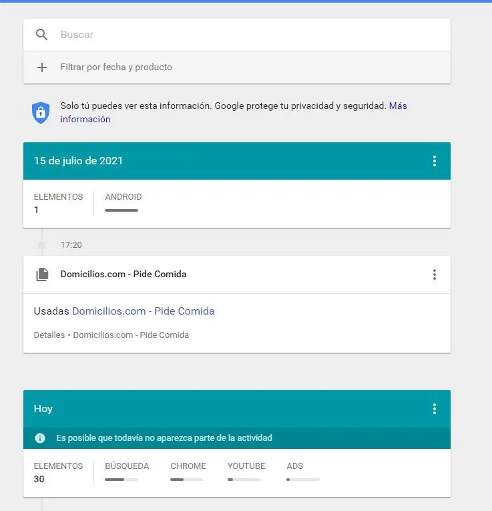Open options menu for 15 de julio de 2021
The width and height of the screenshot is (492, 511).
(435, 161)
